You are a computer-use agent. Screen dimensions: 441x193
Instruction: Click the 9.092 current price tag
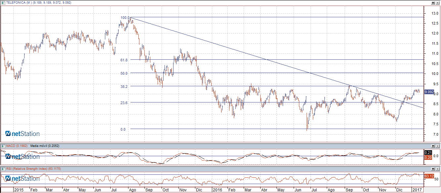pyautogui.click(x=429, y=92)
